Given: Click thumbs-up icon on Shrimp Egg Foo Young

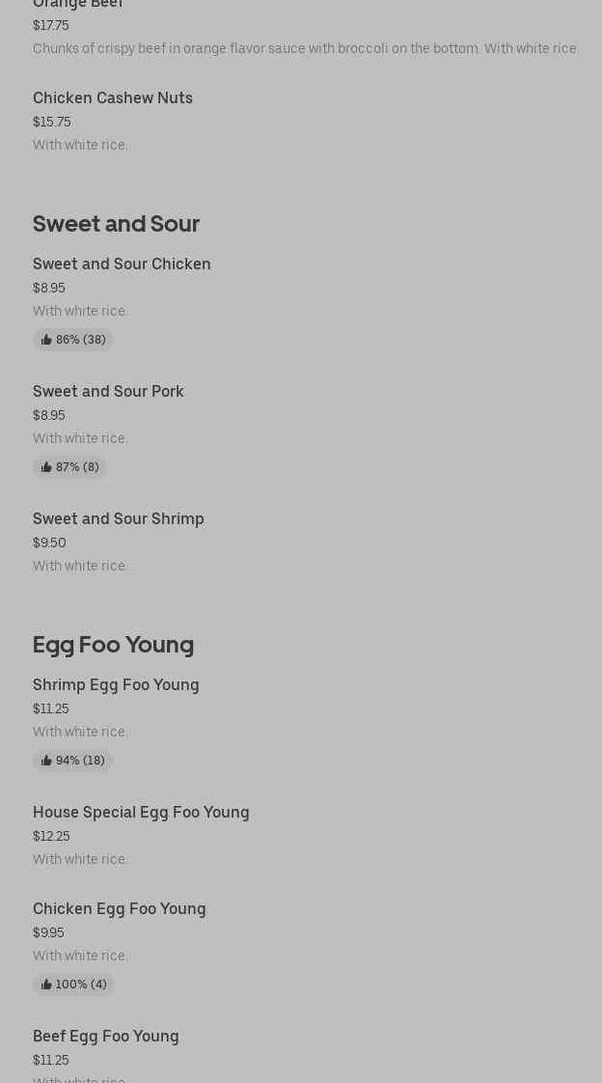Looking at the screenshot, I should 46,761.
